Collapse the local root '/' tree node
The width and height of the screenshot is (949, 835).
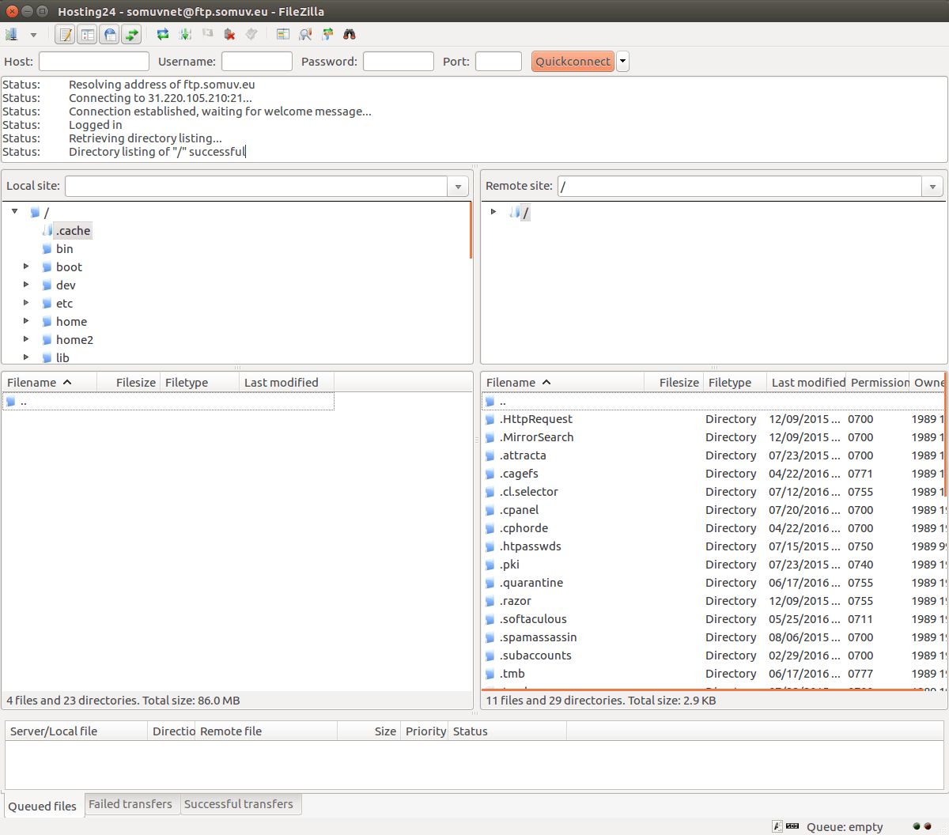pos(14,211)
